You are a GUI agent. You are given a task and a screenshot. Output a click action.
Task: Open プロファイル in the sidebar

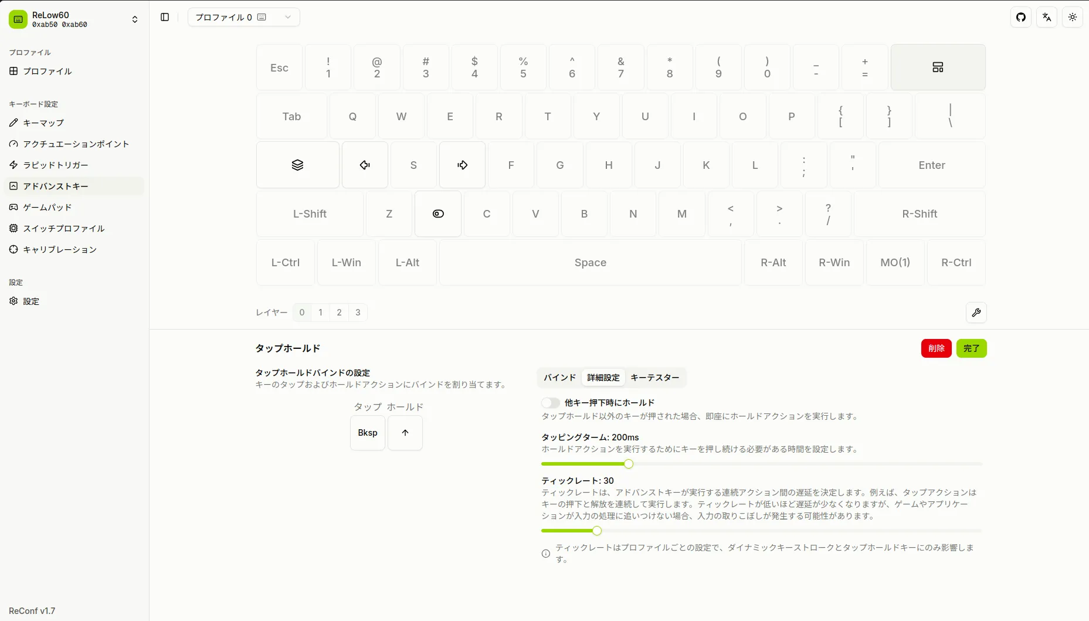tap(73, 71)
